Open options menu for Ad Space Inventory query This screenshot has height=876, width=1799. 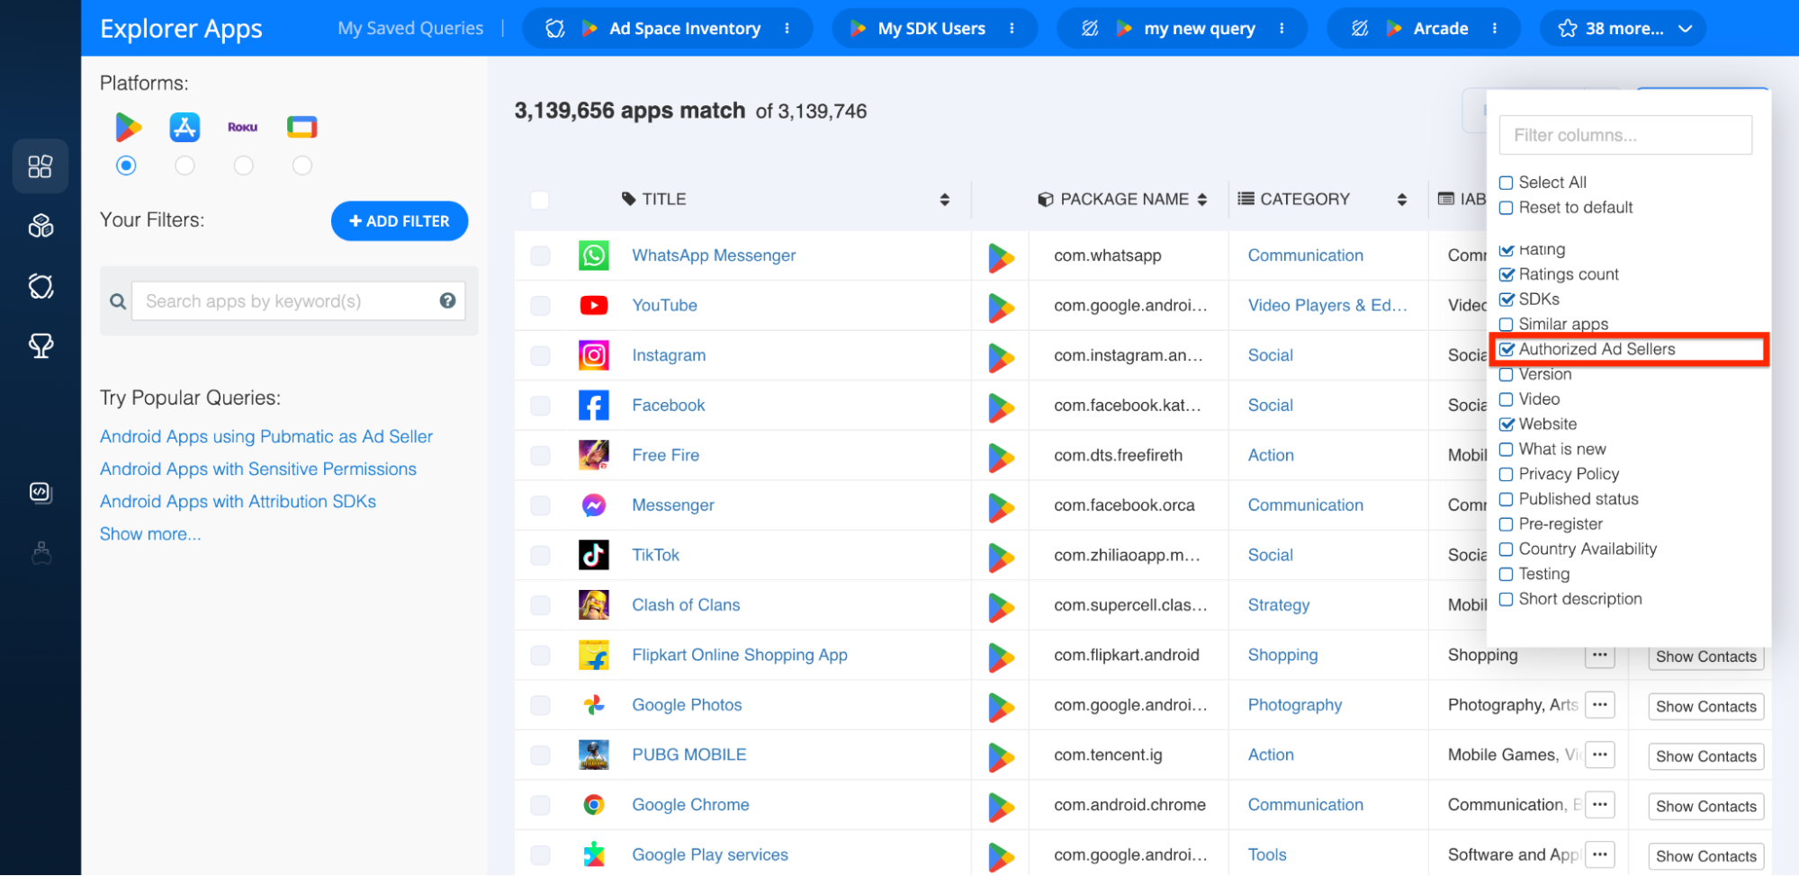787,29
